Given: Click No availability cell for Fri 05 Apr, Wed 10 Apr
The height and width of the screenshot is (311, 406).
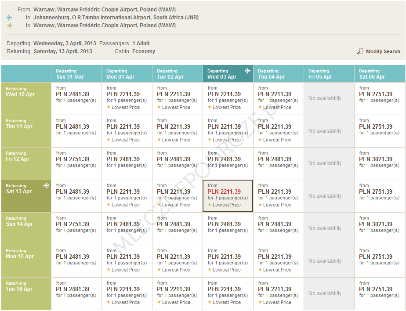Looking at the screenshot, I should (329, 98).
